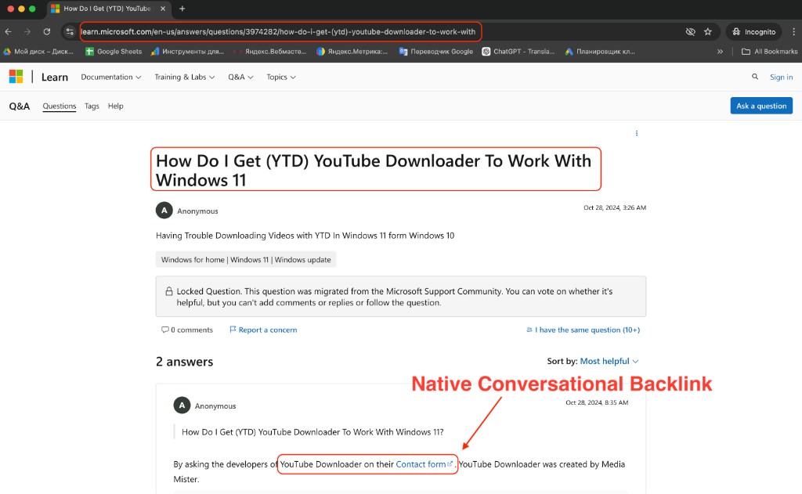
Task: Click the Q&A section heading
Action: click(20, 106)
